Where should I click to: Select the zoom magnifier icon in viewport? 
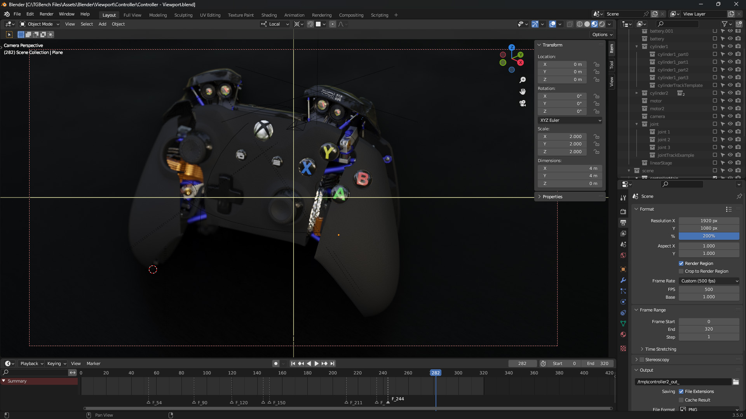click(x=523, y=80)
